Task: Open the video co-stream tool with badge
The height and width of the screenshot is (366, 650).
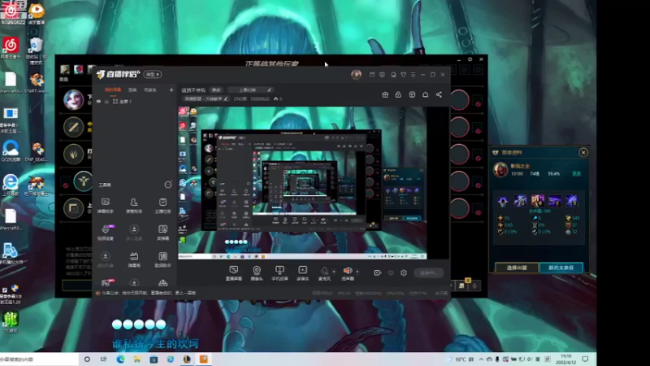Action: click(106, 233)
